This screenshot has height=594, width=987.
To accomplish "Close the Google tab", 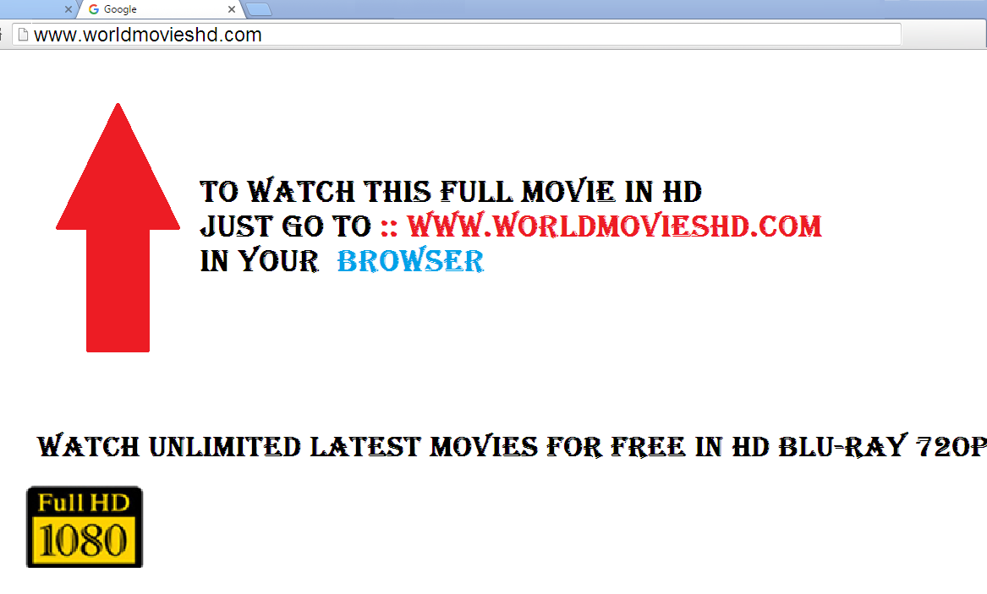I will tap(232, 9).
